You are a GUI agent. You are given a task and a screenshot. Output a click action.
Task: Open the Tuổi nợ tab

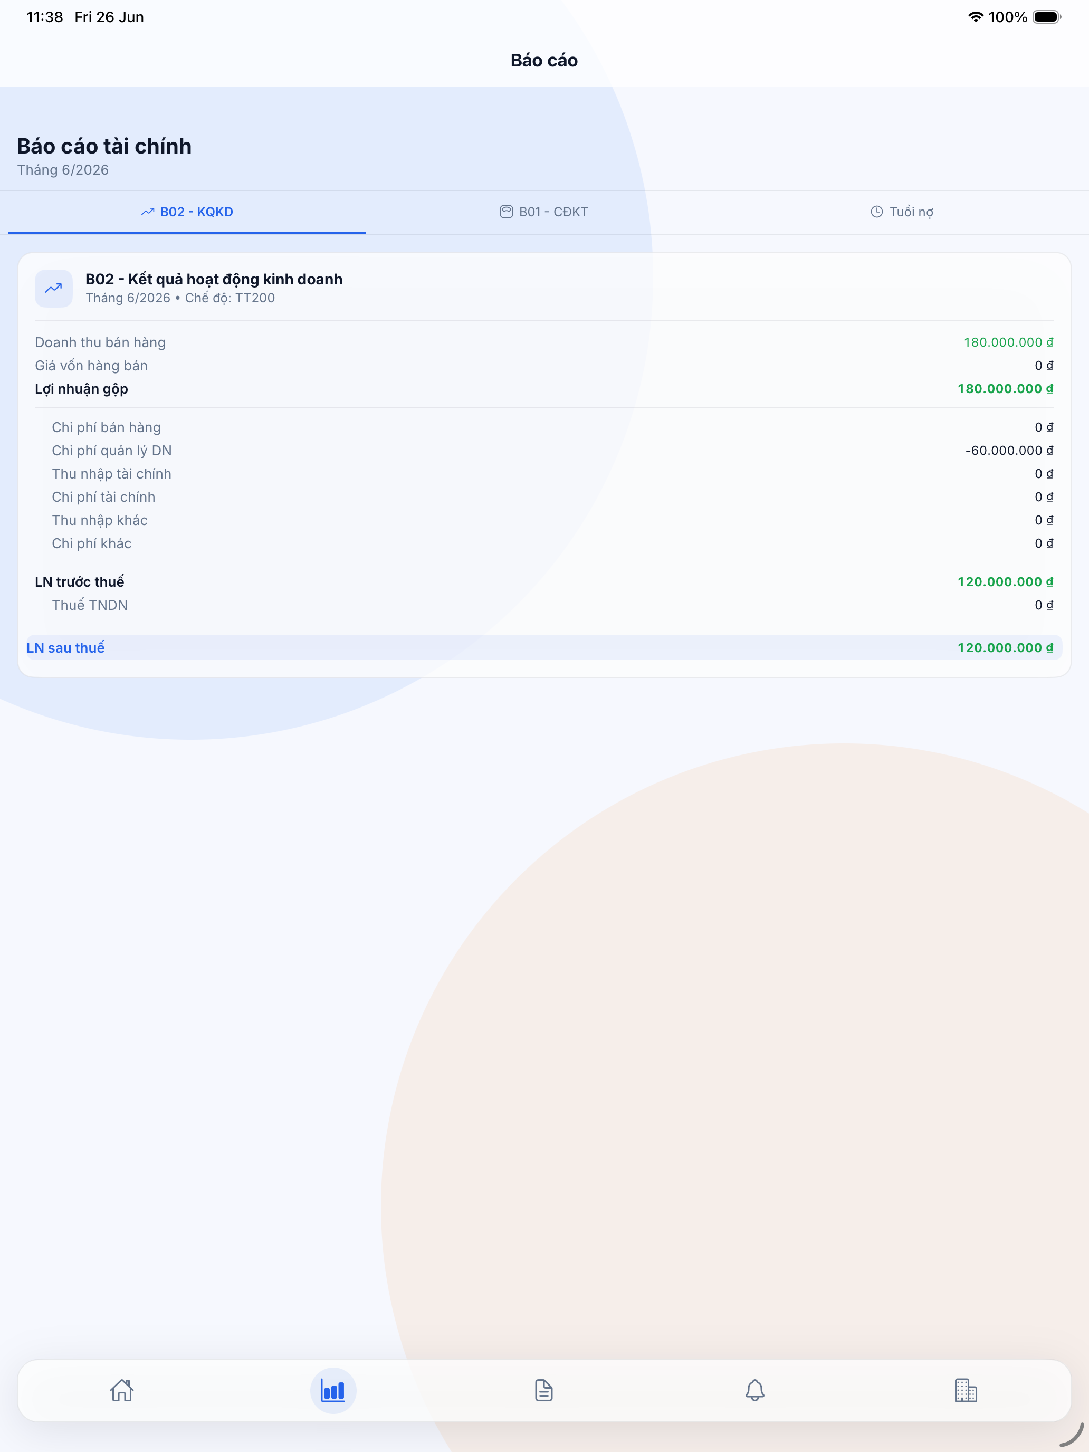[902, 212]
